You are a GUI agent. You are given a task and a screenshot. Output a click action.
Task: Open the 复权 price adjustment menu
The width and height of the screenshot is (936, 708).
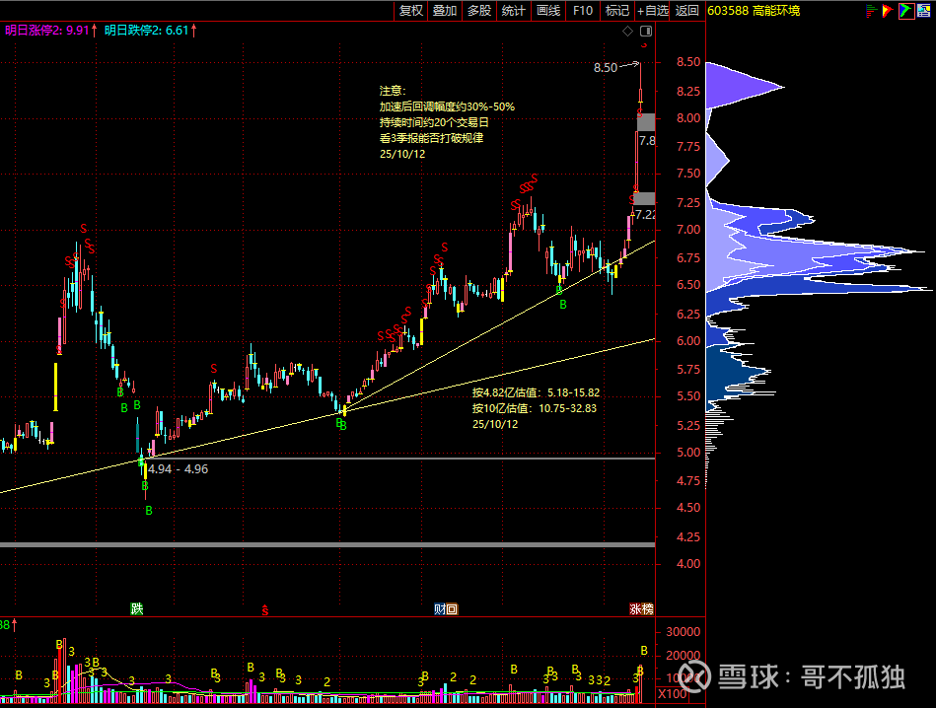(410, 10)
